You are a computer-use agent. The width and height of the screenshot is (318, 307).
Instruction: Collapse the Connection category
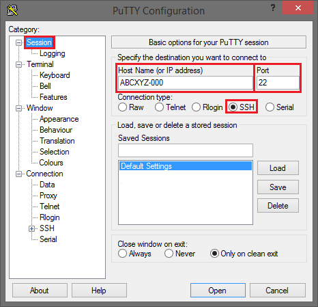pos(18,174)
